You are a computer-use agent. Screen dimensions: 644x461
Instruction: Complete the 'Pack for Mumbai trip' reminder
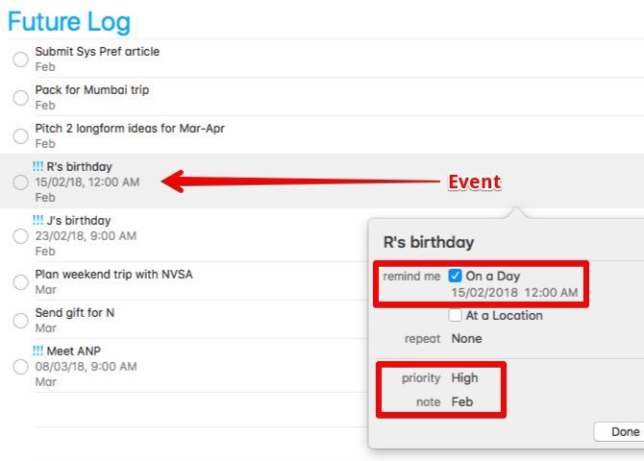20,98
